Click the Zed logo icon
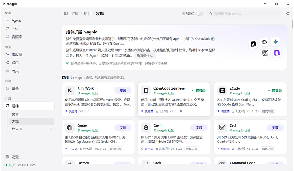This screenshot has width=294, height=171. (x=222, y=128)
